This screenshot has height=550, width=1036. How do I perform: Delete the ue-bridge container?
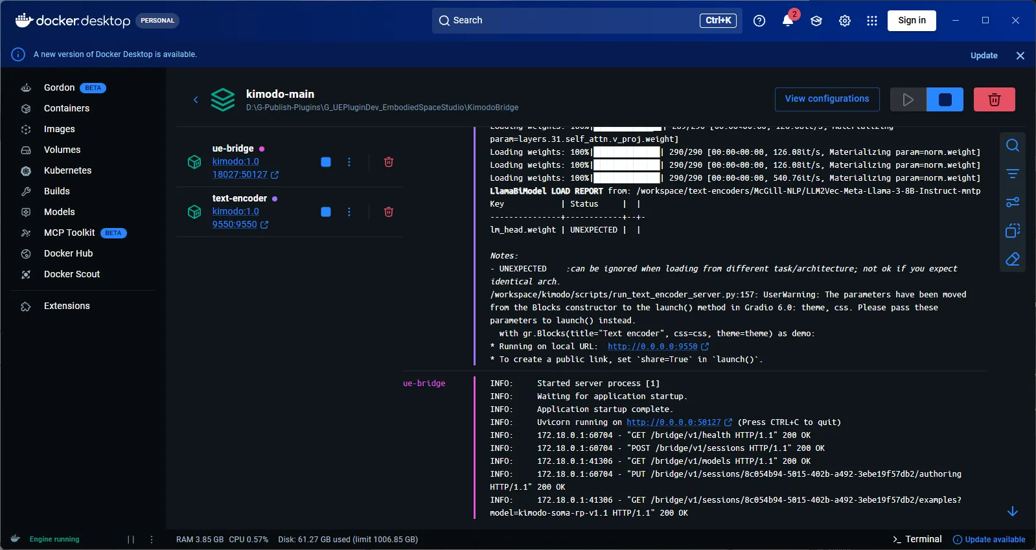pos(389,162)
